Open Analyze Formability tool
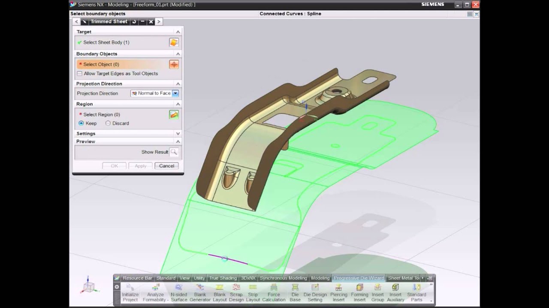This screenshot has width=549, height=308. click(156, 292)
